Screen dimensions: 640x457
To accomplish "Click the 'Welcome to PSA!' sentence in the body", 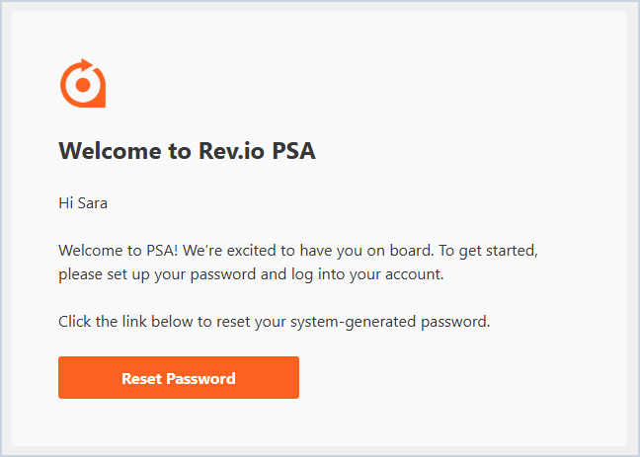I will click(119, 250).
